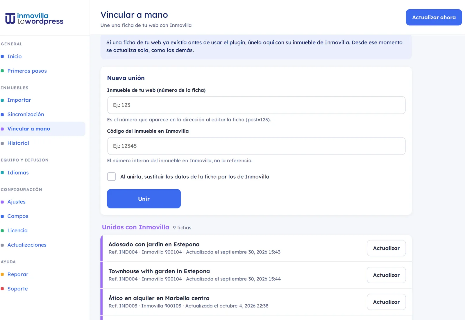
Task: Open the Importar section
Action: pos(19,100)
